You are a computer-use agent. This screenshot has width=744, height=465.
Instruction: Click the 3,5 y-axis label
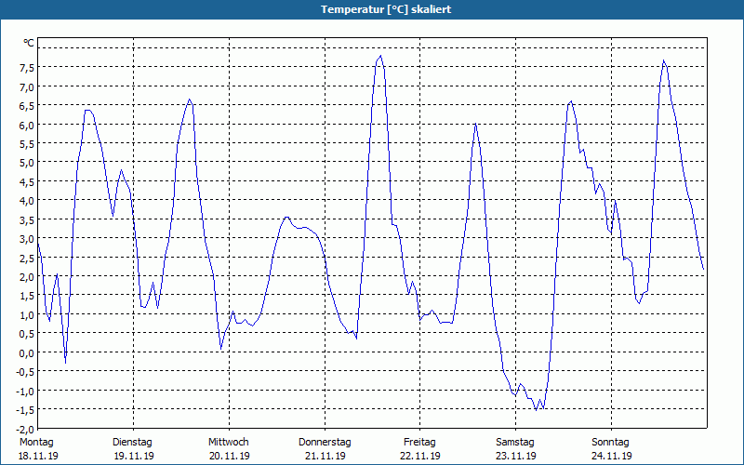[x=27, y=219]
